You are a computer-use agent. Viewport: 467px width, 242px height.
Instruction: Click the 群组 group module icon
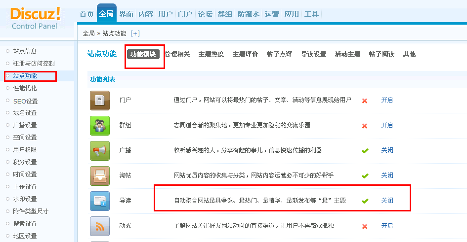click(100, 126)
